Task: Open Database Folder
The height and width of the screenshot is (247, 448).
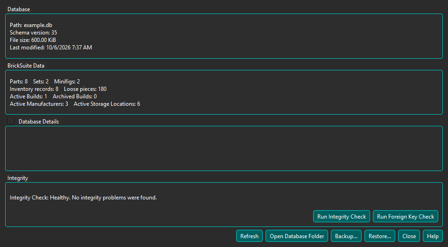Action: [x=297, y=236]
